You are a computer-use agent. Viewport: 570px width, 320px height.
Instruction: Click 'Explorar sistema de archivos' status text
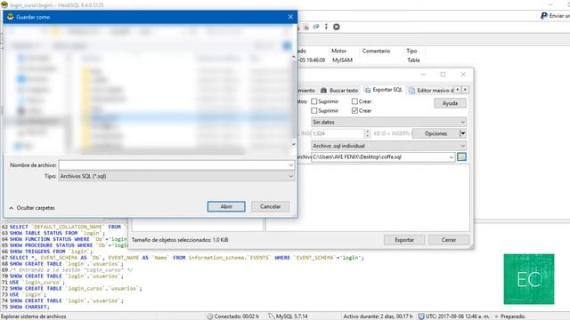point(34,316)
